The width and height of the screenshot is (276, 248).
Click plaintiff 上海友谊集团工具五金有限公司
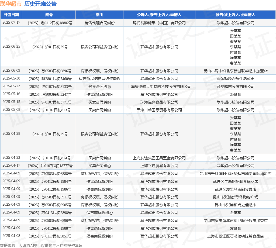pos(159,158)
